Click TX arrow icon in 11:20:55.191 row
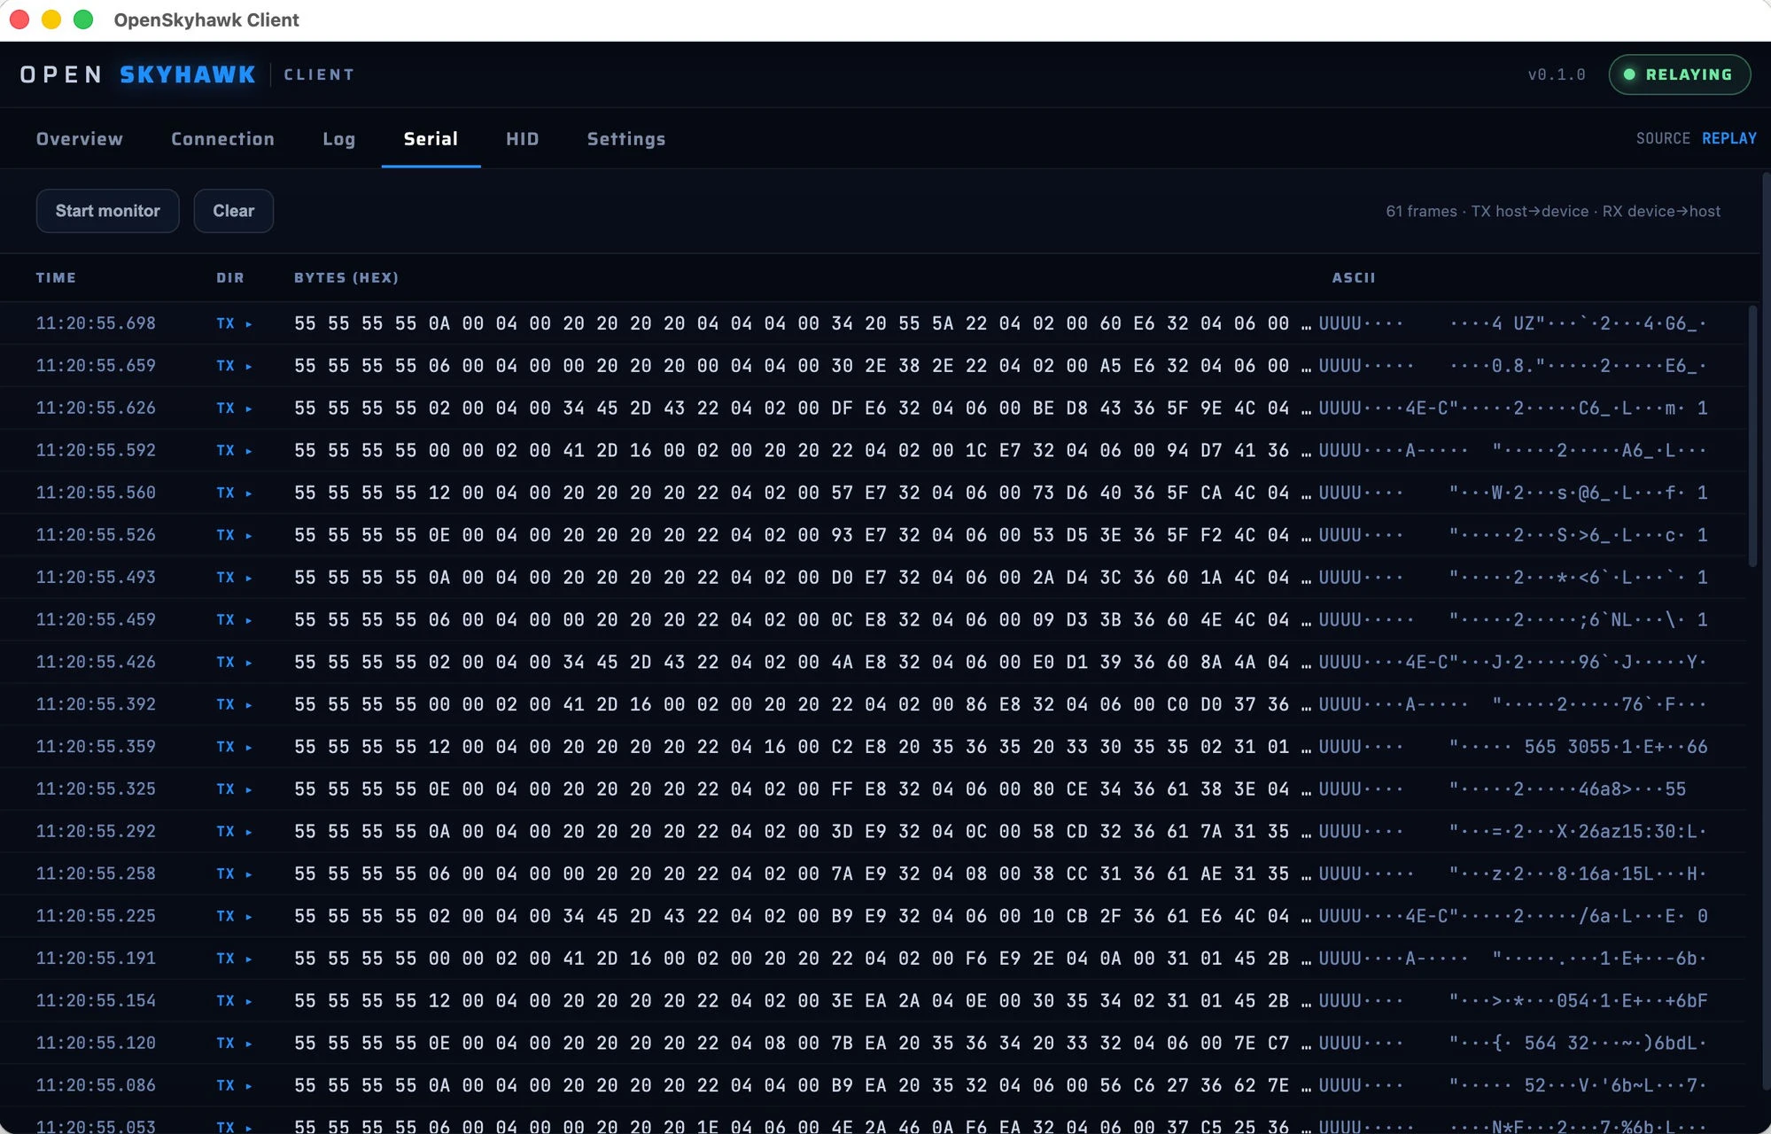This screenshot has height=1134, width=1771. 249,959
